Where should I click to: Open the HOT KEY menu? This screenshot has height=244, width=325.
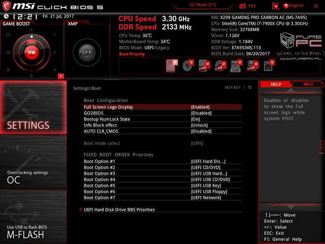coord(232,87)
